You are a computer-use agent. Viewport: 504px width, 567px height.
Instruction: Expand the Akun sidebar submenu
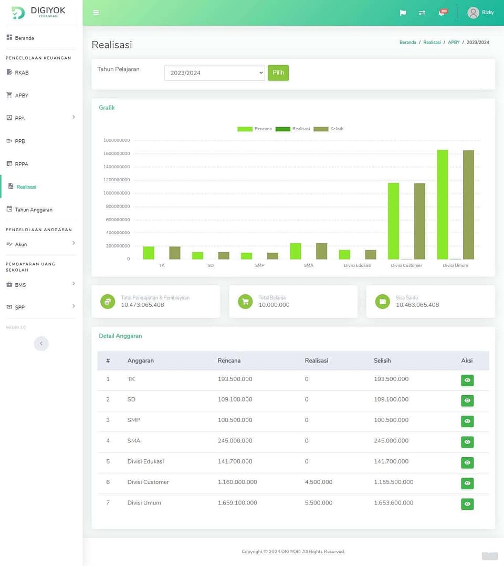pyautogui.click(x=73, y=243)
